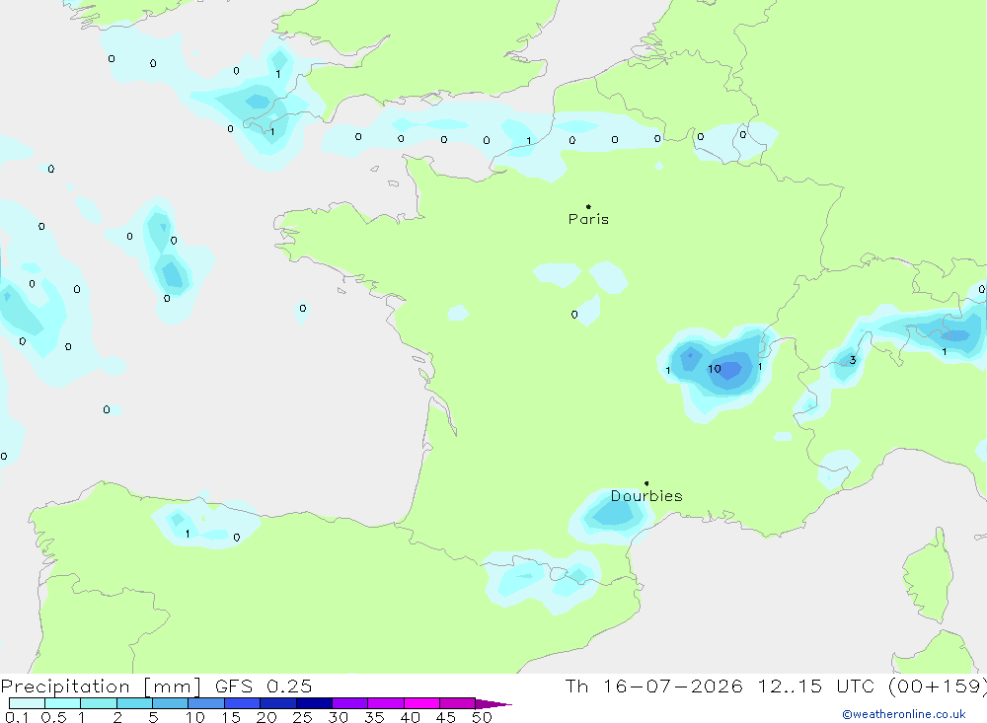Click the Th weekday abbreviation
The width and height of the screenshot is (987, 723).
click(576, 686)
